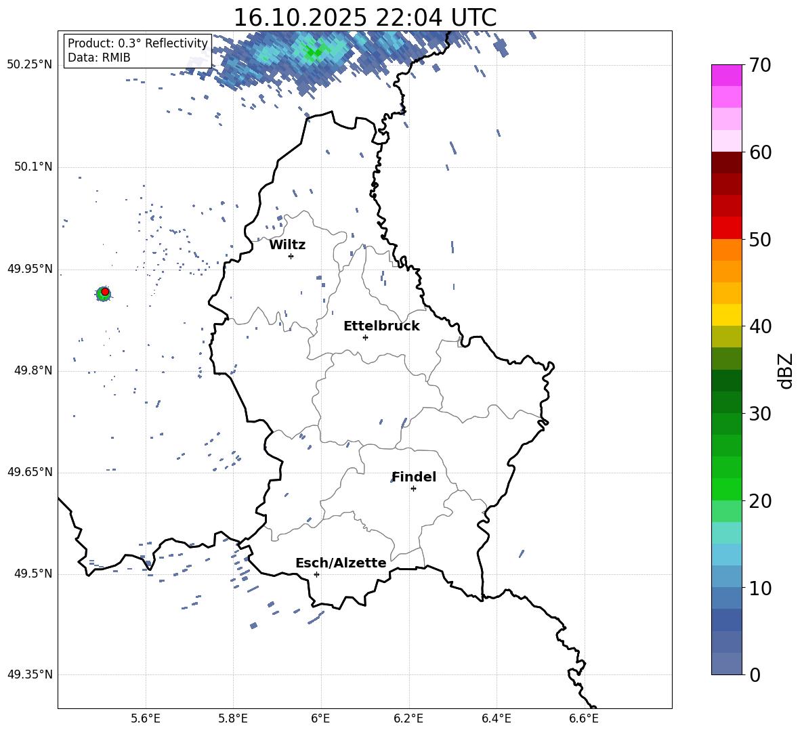Click the colorbar tick label 30
The width and height of the screenshot is (802, 732).
click(x=760, y=414)
